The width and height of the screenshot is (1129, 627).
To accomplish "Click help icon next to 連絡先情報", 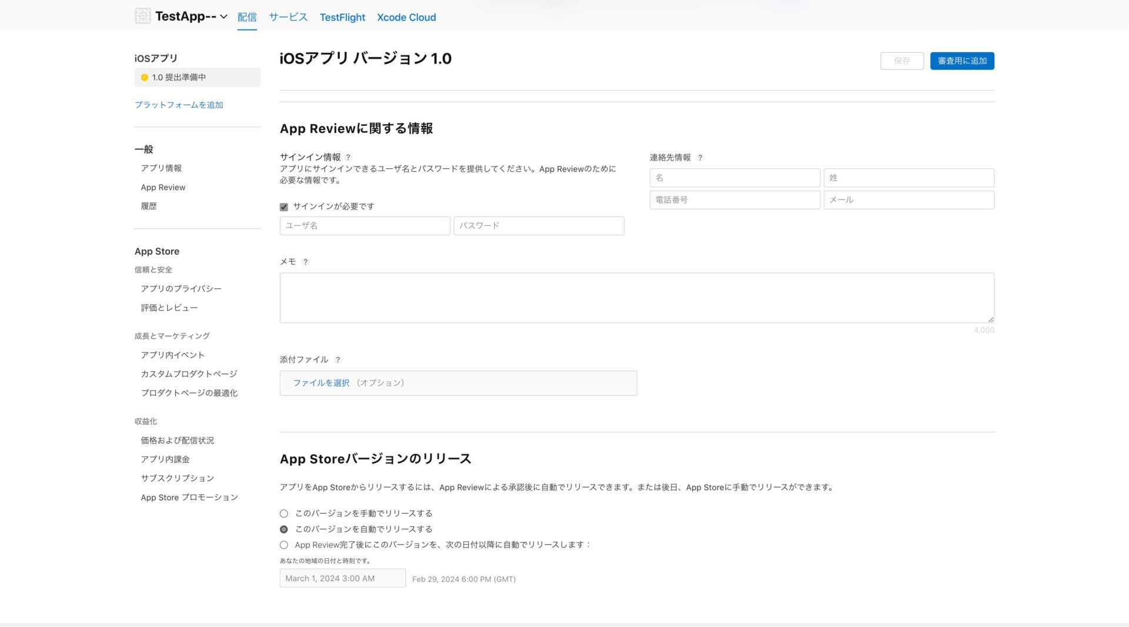I will click(x=700, y=158).
